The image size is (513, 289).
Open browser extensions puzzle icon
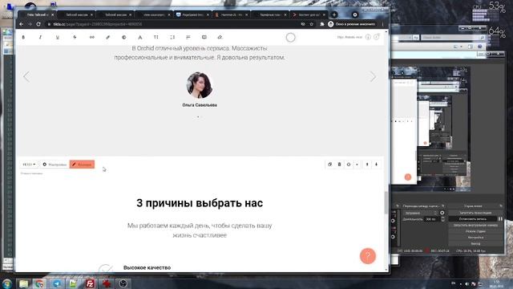tap(322, 24)
